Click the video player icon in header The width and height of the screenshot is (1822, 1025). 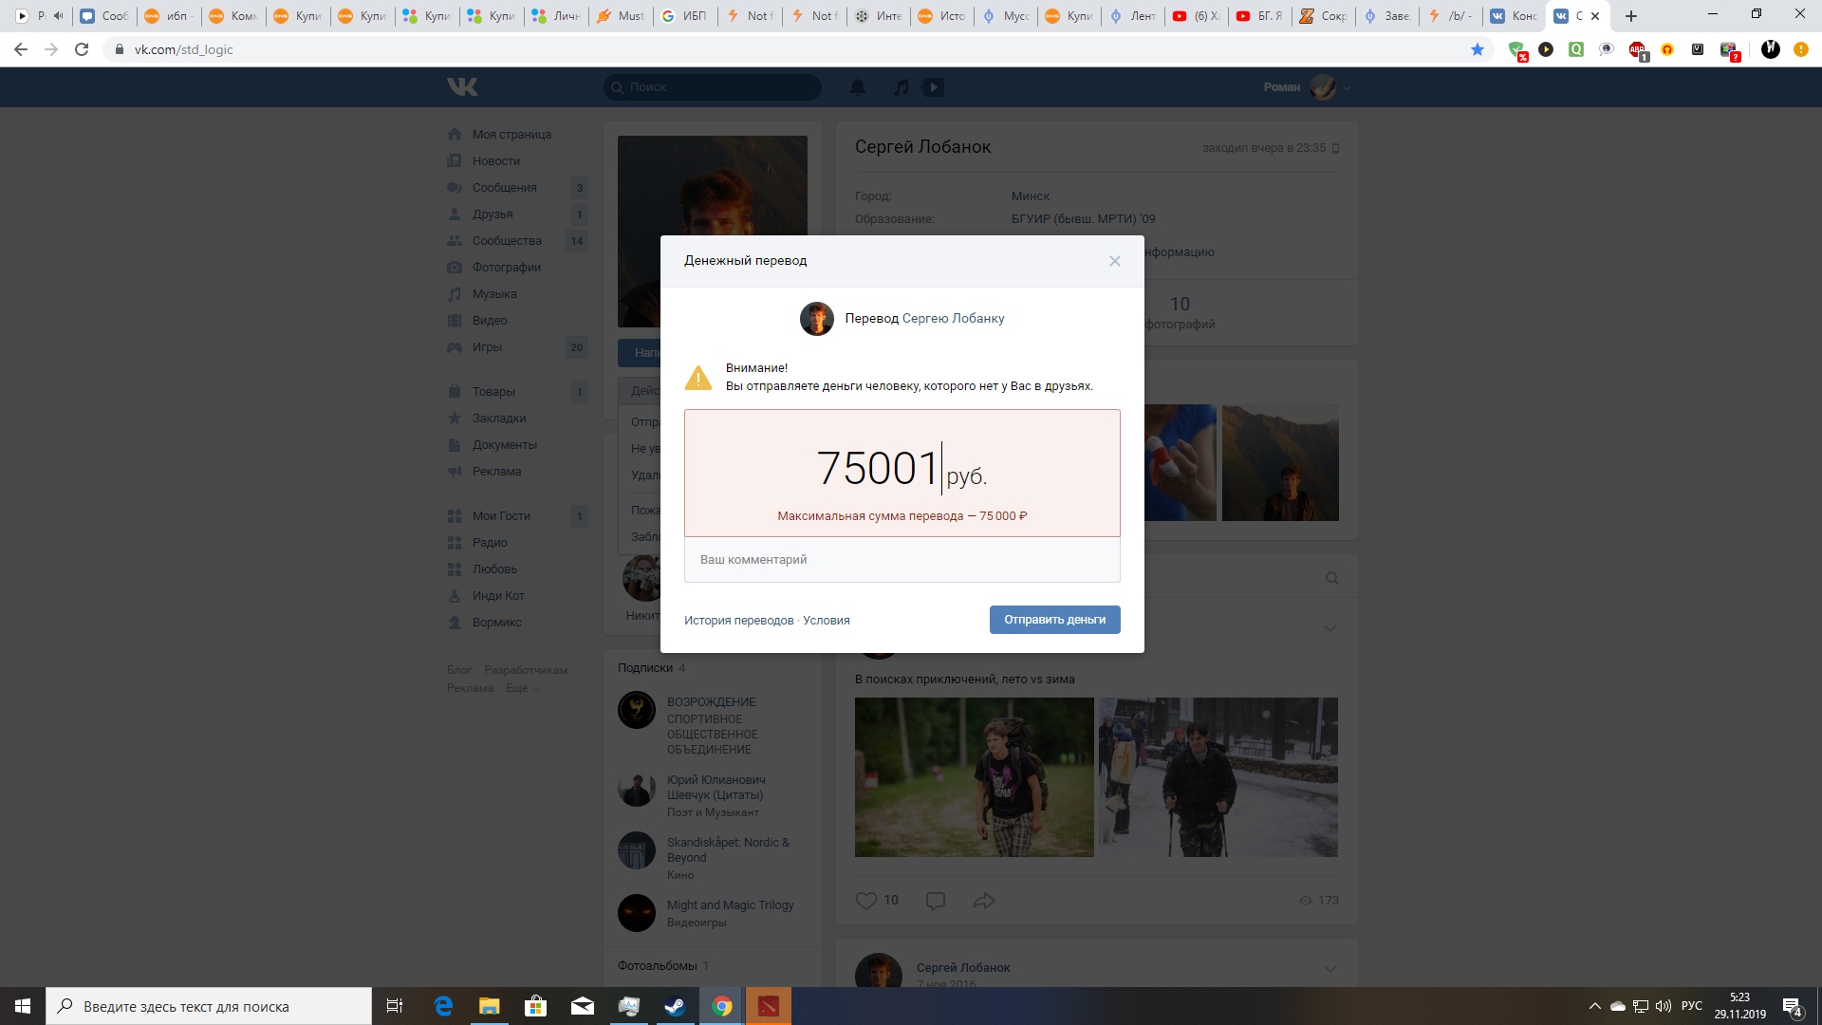pos(934,87)
